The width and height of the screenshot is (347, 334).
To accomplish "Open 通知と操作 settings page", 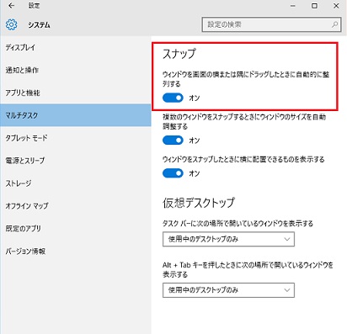I will pos(75,70).
